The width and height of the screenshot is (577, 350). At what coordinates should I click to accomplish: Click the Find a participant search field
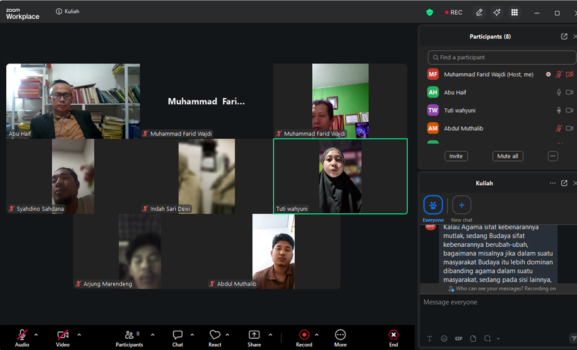point(502,57)
